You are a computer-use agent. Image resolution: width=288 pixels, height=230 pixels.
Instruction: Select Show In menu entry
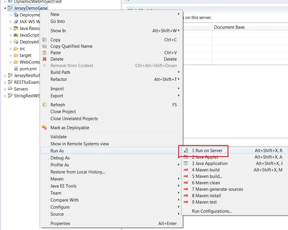click(111, 30)
